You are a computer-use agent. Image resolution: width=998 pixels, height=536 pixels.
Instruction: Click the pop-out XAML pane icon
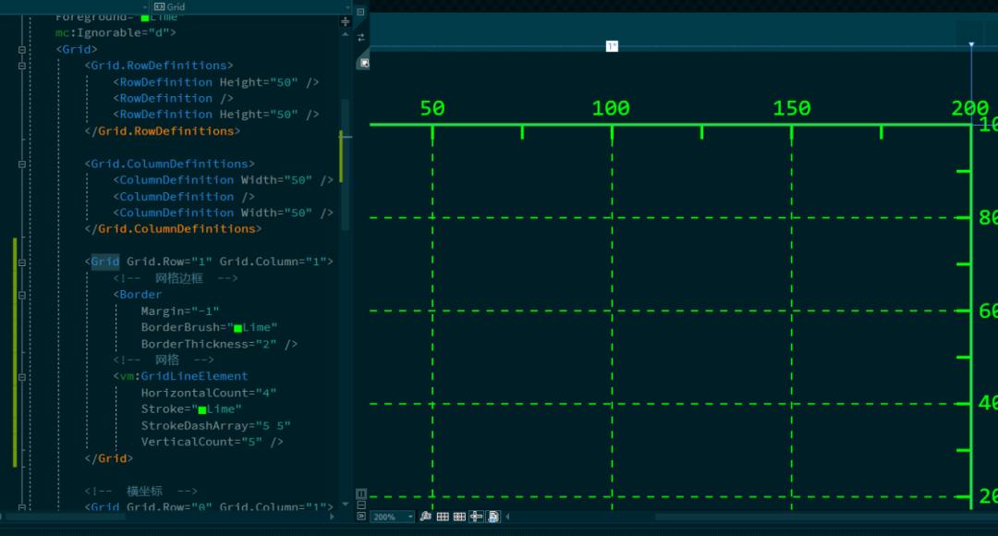tap(364, 63)
